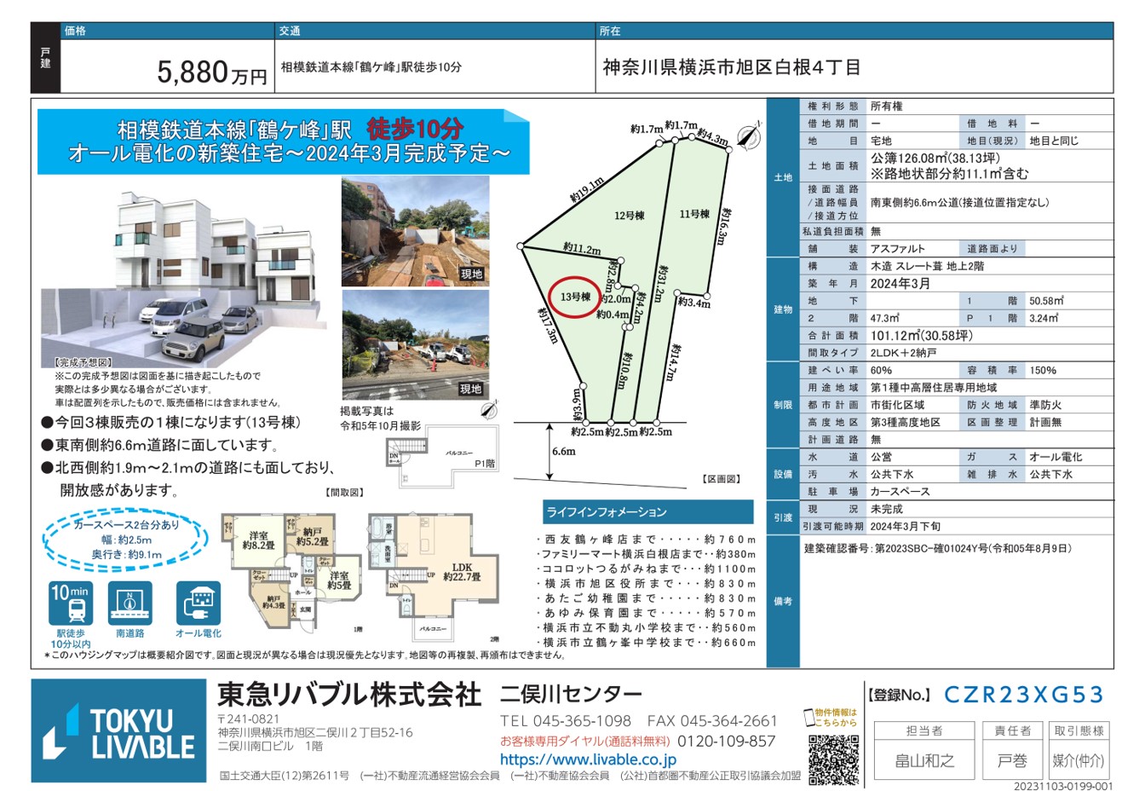1145x791 pixels.
Task: Select the 価格 header tab
Action: (x=75, y=31)
